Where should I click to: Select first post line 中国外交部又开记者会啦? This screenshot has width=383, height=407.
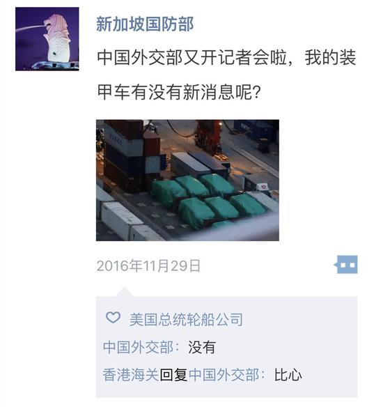click(x=192, y=57)
